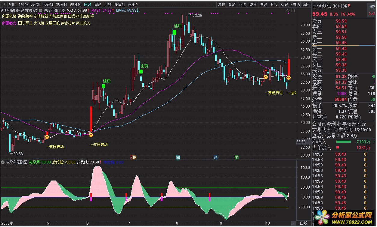This screenshot has width=377, height=227.
Task: Click the 波段顶: 50.00 label
Action: pyautogui.click(x=40, y=162)
